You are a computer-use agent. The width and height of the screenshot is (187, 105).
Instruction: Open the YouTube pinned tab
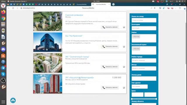36,4
